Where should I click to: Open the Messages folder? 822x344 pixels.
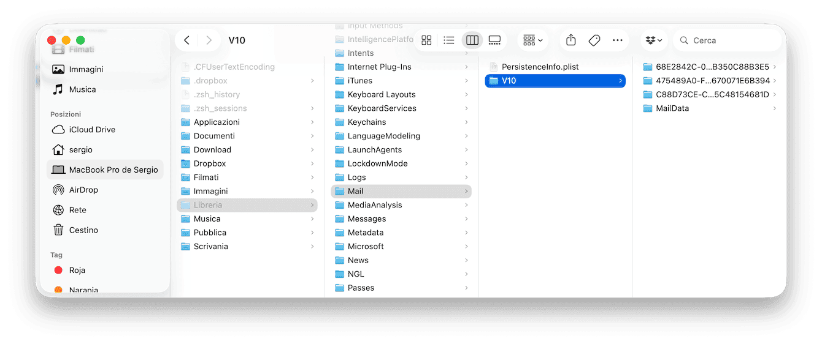click(x=401, y=219)
